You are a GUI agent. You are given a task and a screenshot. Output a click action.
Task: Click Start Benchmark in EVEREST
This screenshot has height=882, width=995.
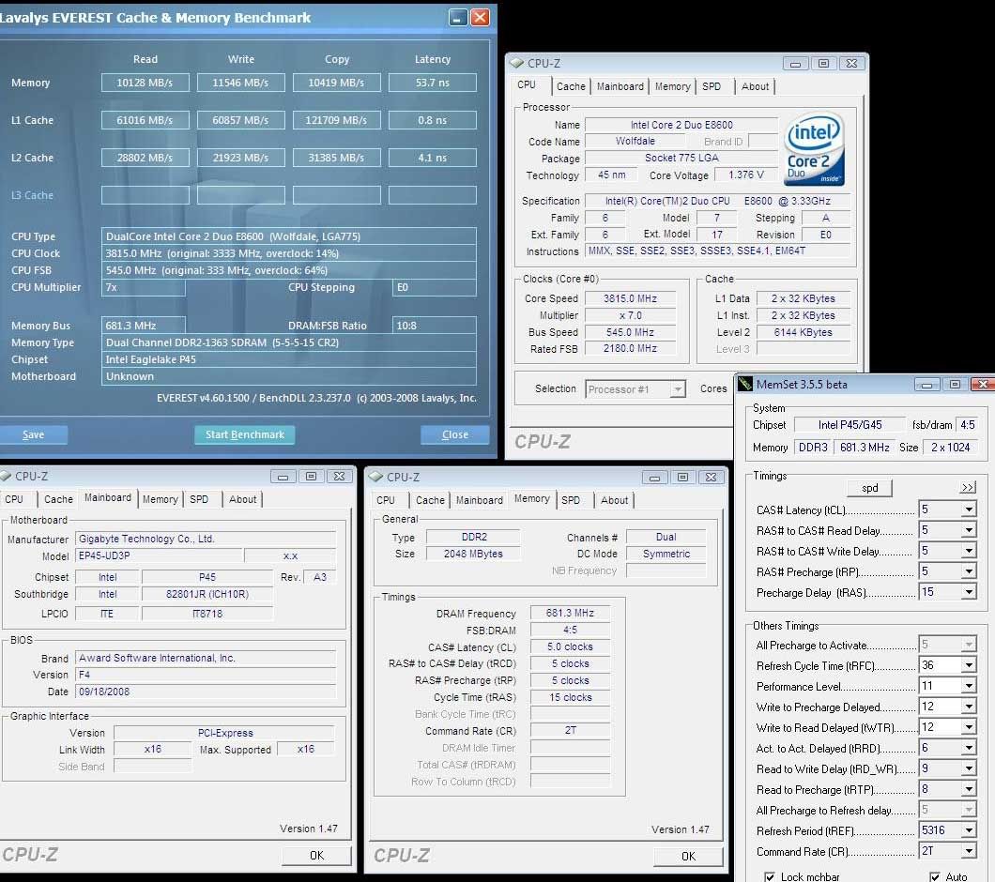point(244,434)
